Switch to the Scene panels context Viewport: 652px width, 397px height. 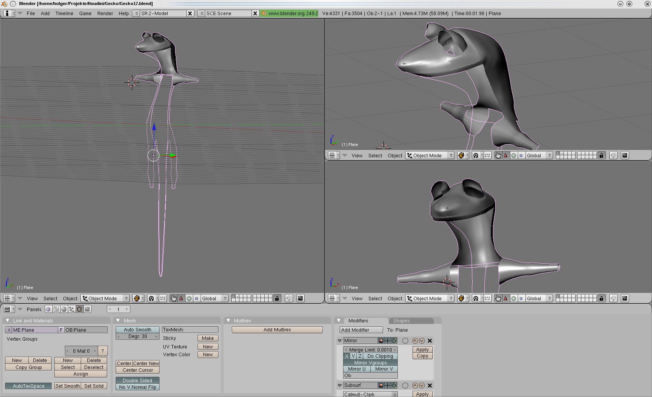point(87,309)
